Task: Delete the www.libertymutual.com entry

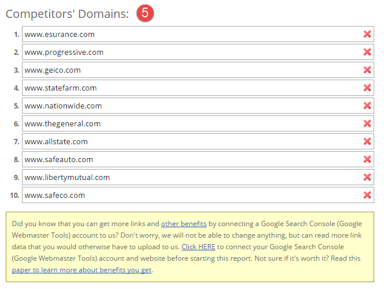Action: click(x=367, y=177)
